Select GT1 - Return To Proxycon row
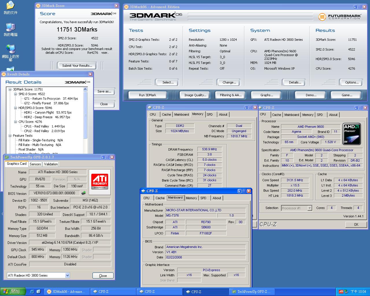Viewport: 370px width, 296px height. [51, 99]
